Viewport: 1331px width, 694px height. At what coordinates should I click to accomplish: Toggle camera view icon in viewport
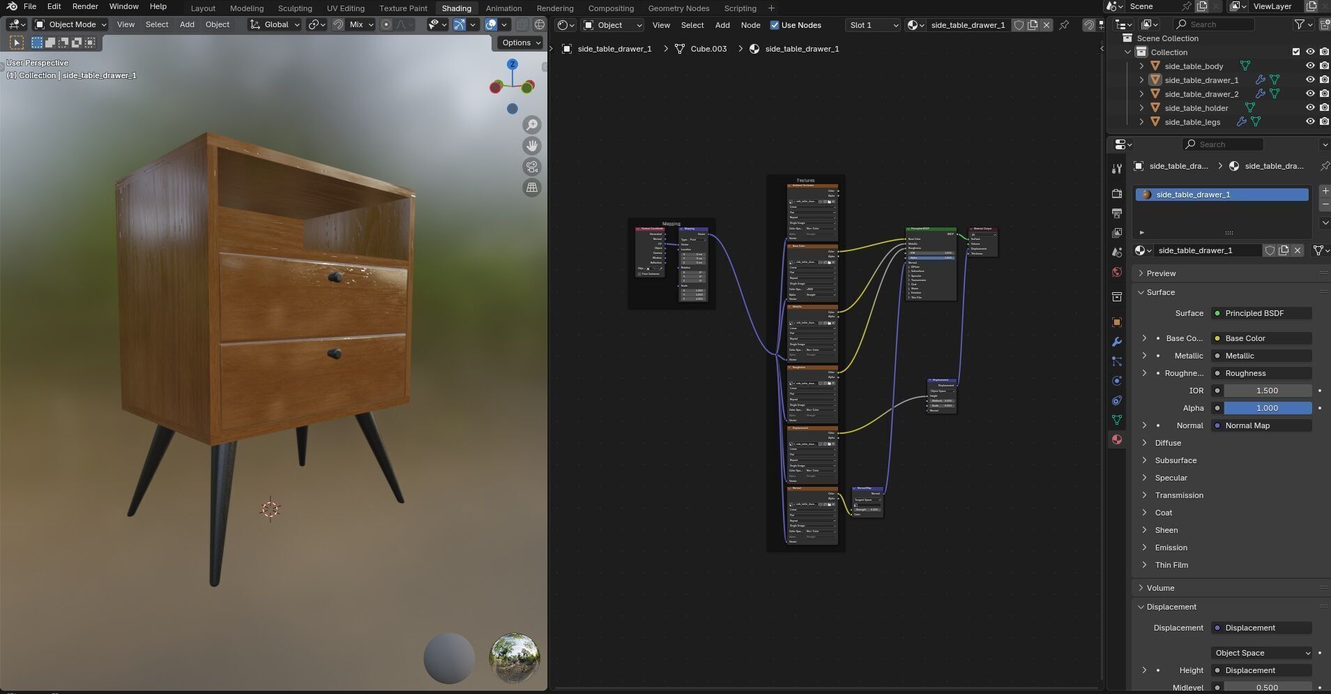point(532,167)
